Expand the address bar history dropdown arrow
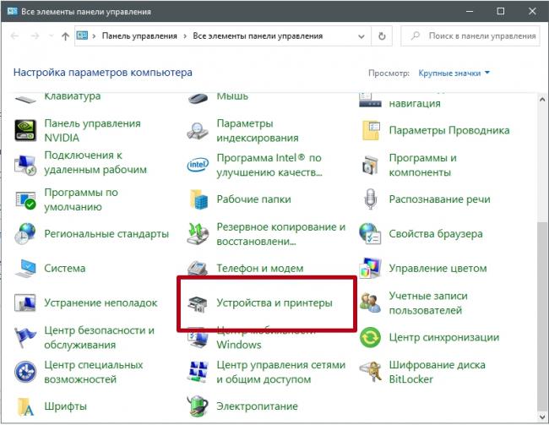The height and width of the screenshot is (425, 549). (x=361, y=36)
